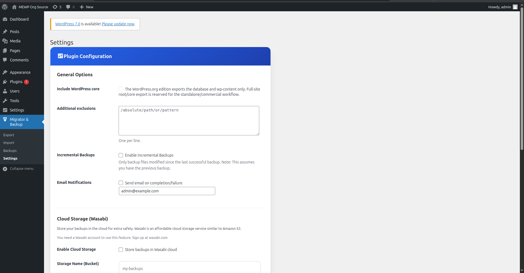Open the updates icon showing 5
Screen dimensions: 524x273
[x=55, y=7]
